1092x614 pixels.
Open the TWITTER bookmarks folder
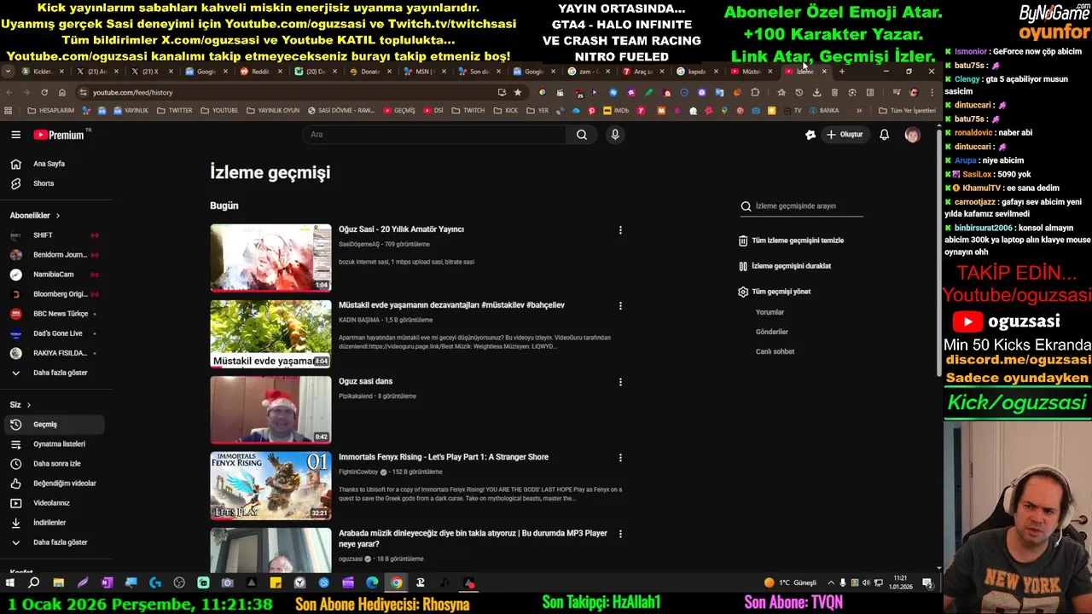tap(174, 111)
